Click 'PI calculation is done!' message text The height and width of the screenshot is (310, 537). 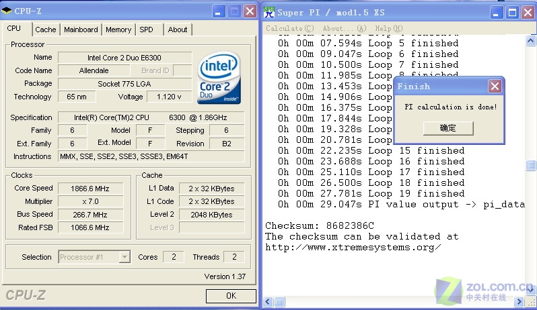click(450, 107)
